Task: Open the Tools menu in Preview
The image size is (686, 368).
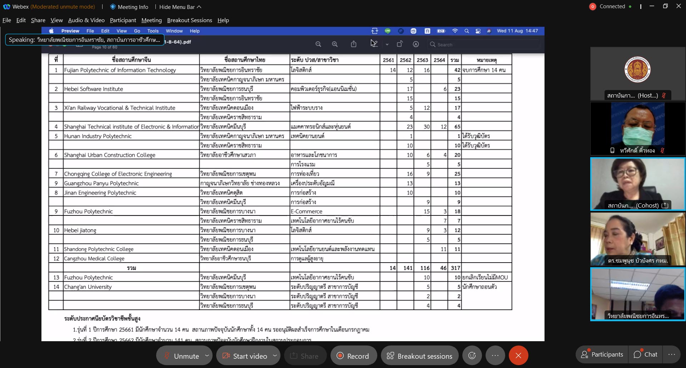Action: pos(153,31)
